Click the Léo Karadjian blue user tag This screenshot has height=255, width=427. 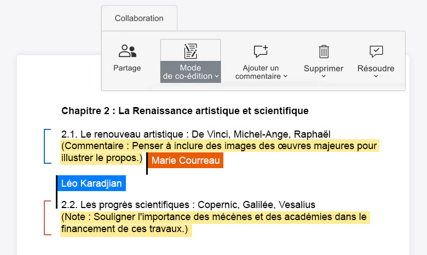click(x=91, y=183)
